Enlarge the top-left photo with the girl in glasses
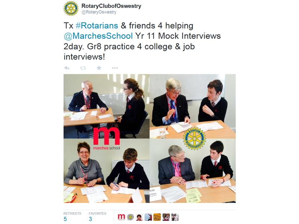The width and height of the screenshot is (299, 224). click(107, 106)
